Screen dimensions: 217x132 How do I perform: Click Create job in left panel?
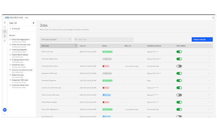(x=16, y=29)
